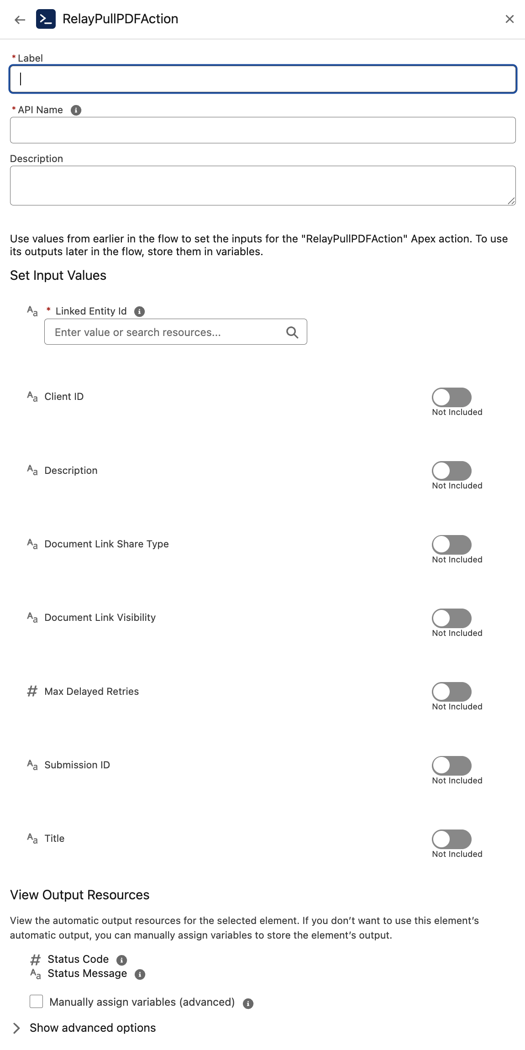
Task: Turn on the Document Link Share Type toggle
Action: (451, 545)
